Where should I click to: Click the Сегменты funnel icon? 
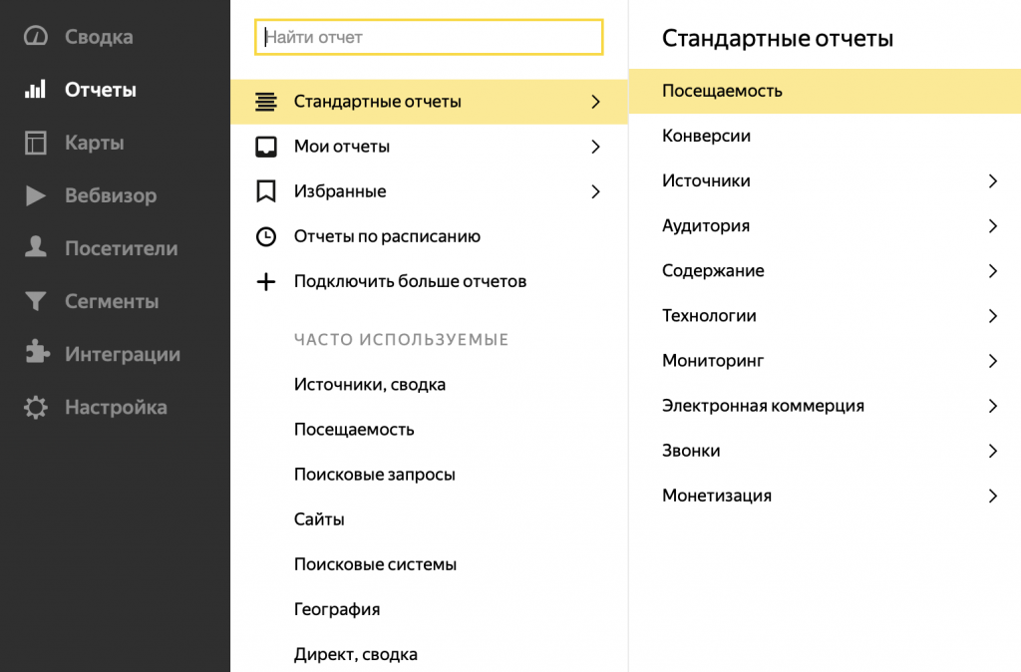coord(36,301)
